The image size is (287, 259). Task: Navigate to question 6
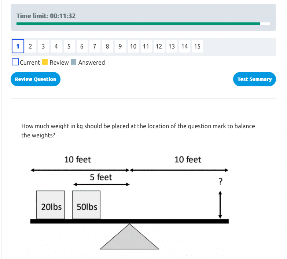click(82, 46)
